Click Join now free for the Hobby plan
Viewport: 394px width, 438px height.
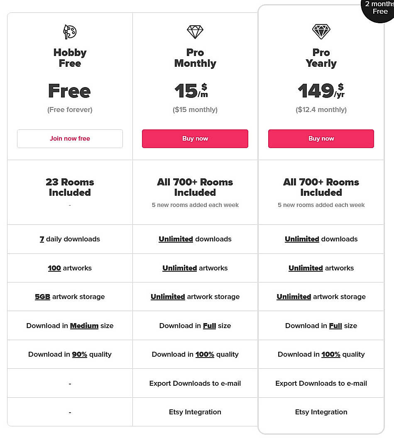click(x=70, y=139)
